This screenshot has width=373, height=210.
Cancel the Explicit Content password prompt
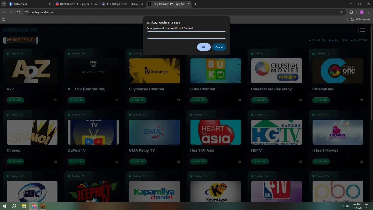point(219,47)
